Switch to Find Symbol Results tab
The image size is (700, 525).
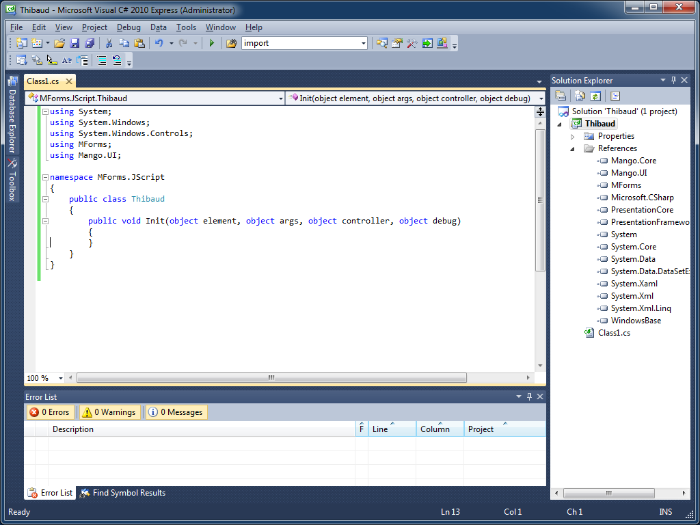(122, 493)
